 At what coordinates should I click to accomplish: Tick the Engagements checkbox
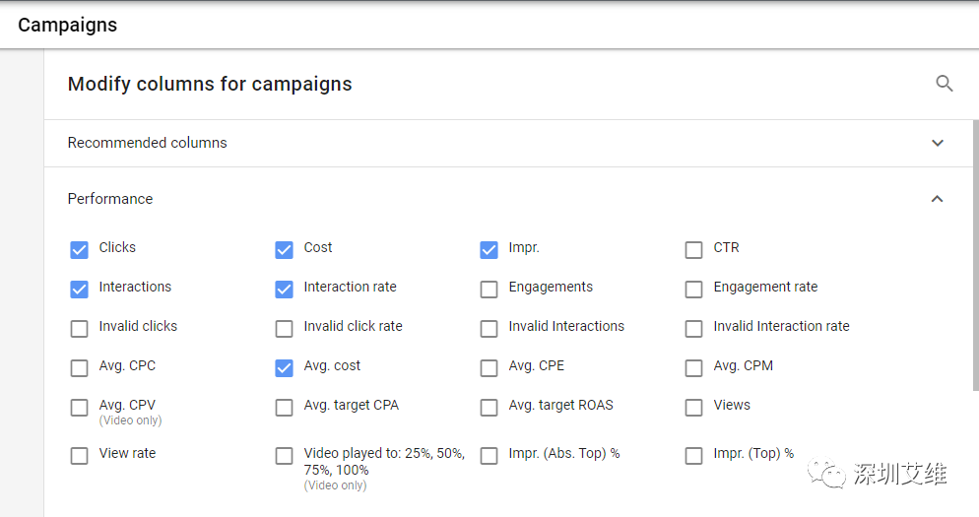coord(489,290)
